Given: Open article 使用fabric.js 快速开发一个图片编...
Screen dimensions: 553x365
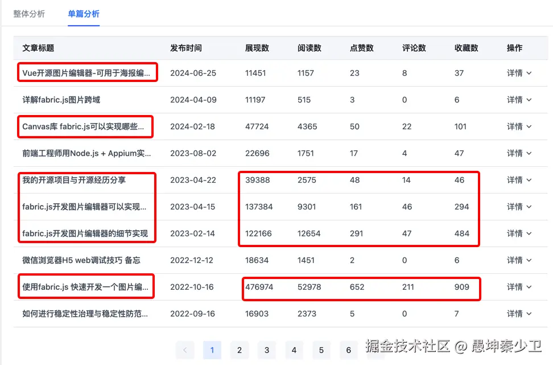Looking at the screenshot, I should pyautogui.click(x=85, y=287).
